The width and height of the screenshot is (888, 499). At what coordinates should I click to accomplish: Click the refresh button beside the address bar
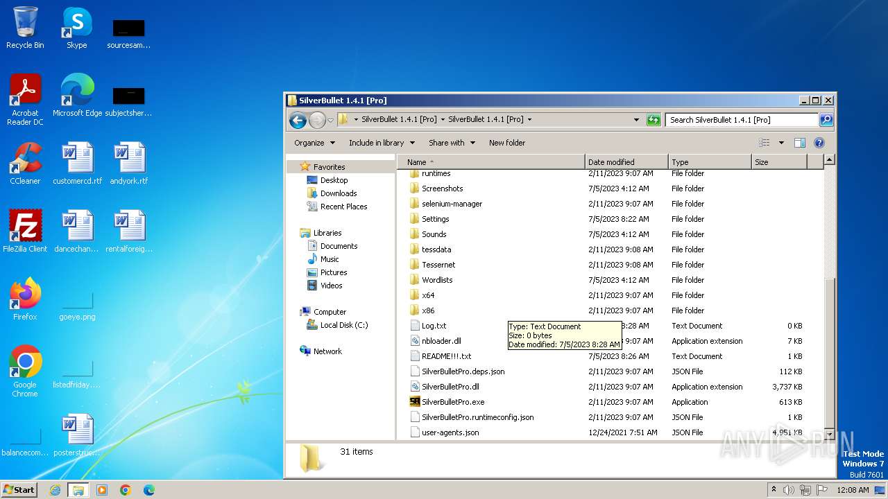[x=654, y=120]
